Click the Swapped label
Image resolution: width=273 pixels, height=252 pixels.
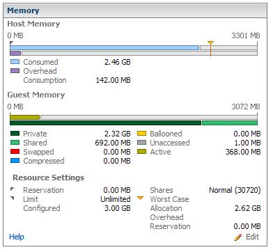(38, 152)
